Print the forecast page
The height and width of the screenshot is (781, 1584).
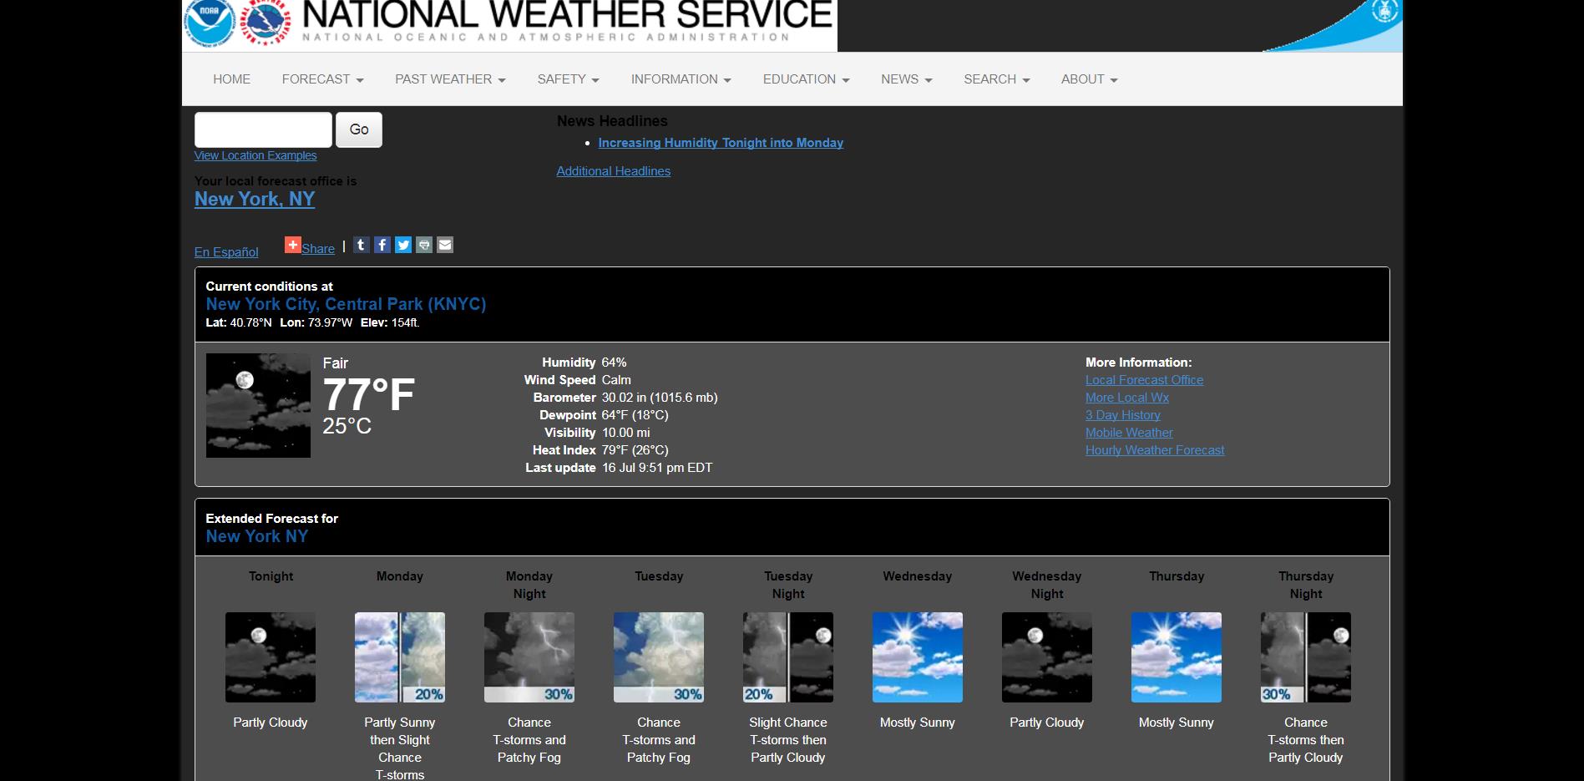tap(423, 245)
